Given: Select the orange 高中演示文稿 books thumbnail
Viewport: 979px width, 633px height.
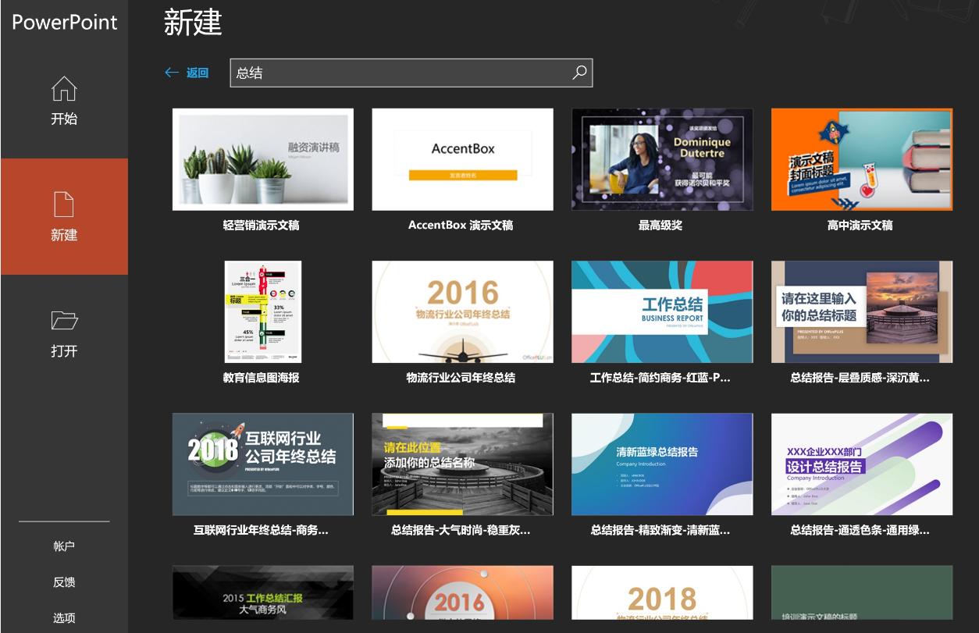Looking at the screenshot, I should (862, 159).
